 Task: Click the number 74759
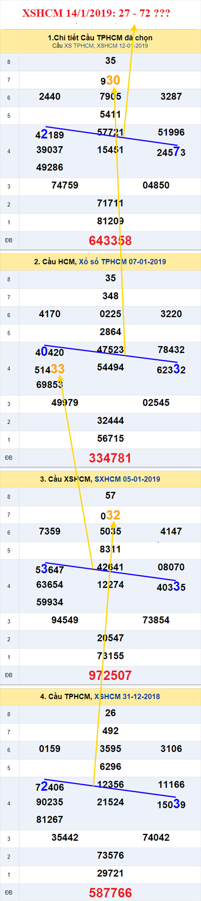tap(65, 185)
